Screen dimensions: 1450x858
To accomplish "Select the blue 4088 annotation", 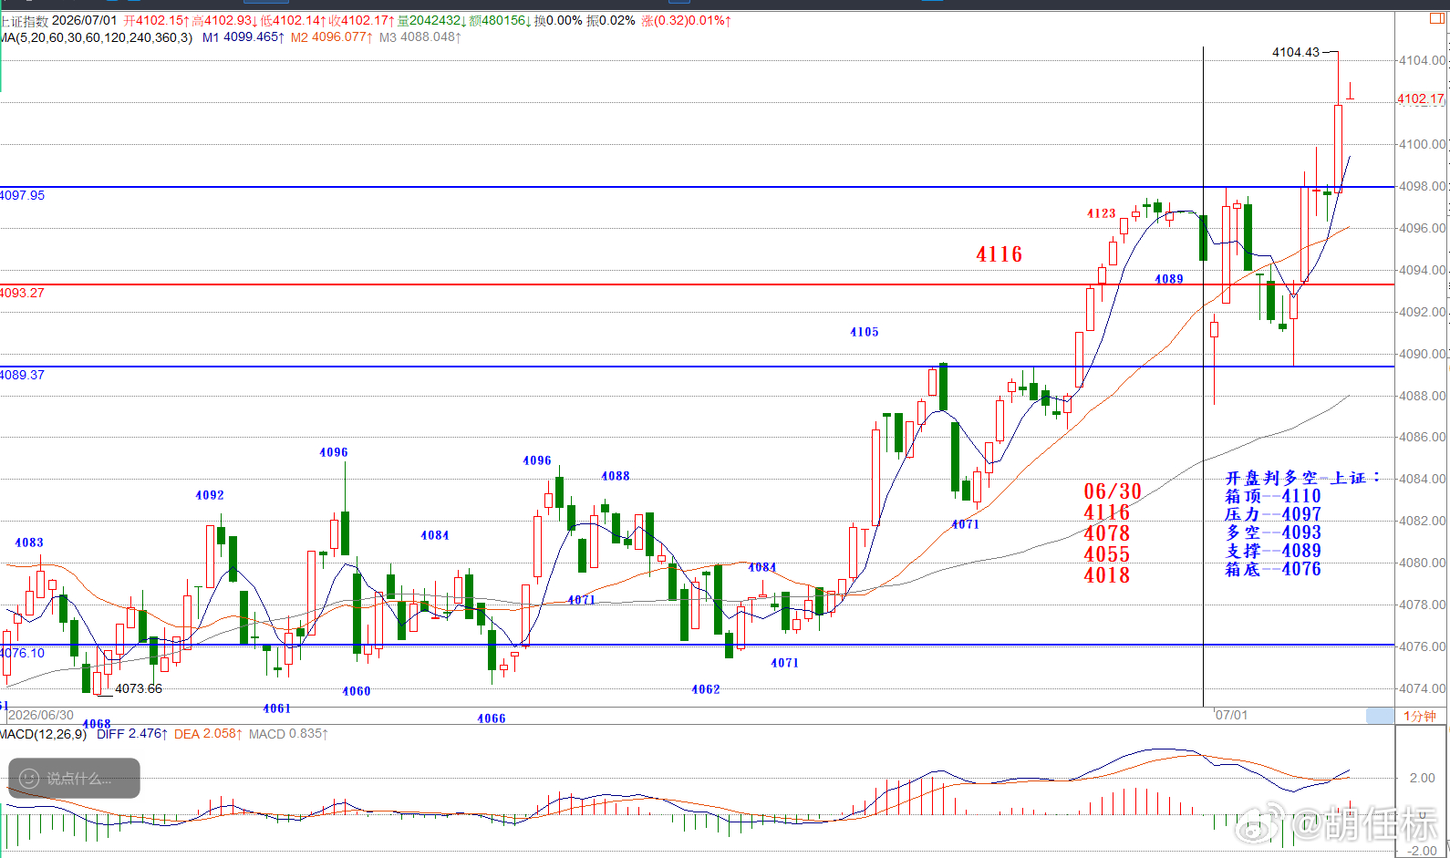I will (616, 476).
